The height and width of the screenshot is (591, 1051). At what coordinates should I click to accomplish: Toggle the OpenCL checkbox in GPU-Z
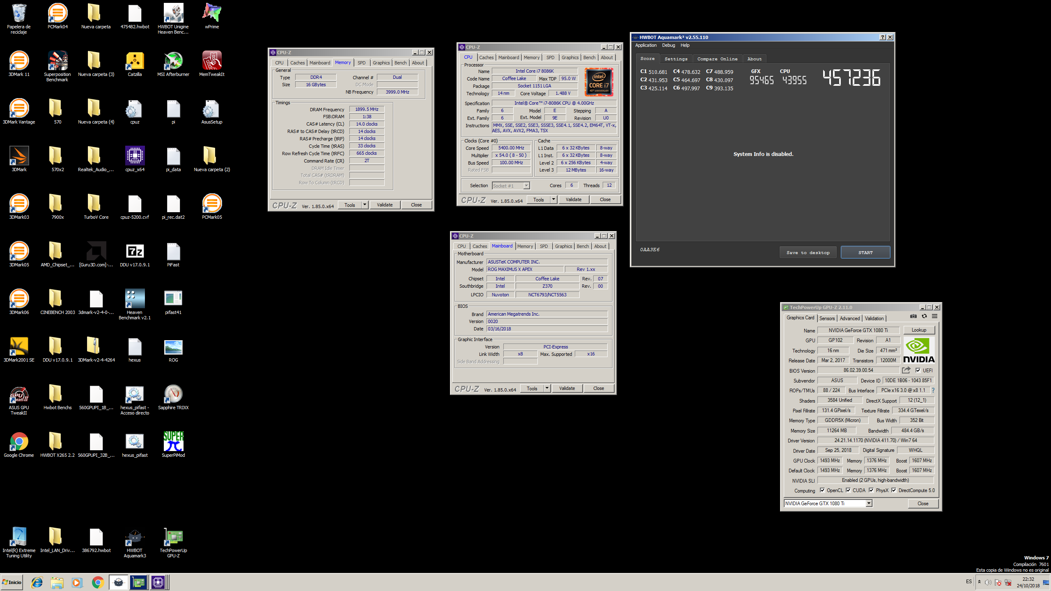coord(822,490)
